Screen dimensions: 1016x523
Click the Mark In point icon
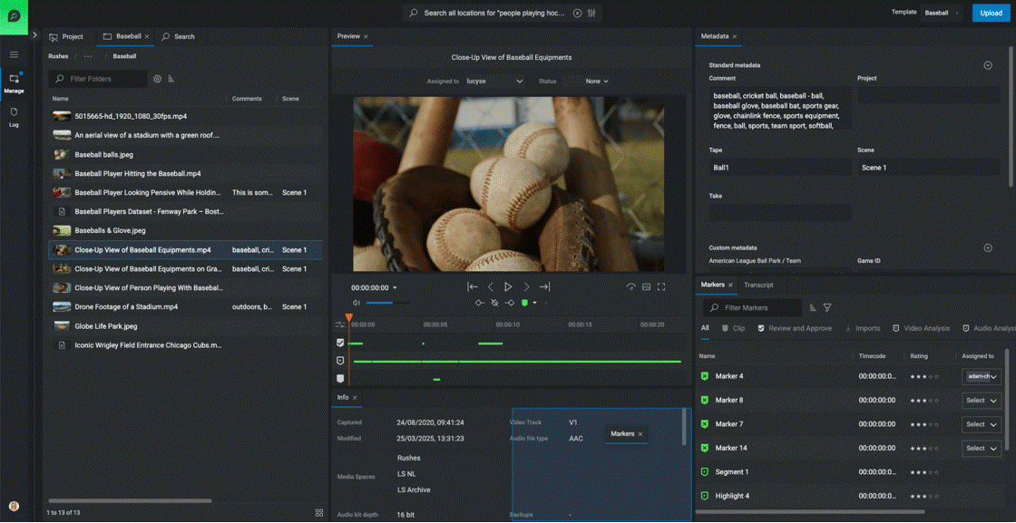pyautogui.click(x=479, y=303)
